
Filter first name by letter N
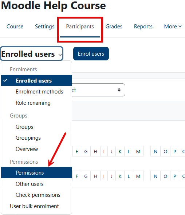[x=156, y=151]
